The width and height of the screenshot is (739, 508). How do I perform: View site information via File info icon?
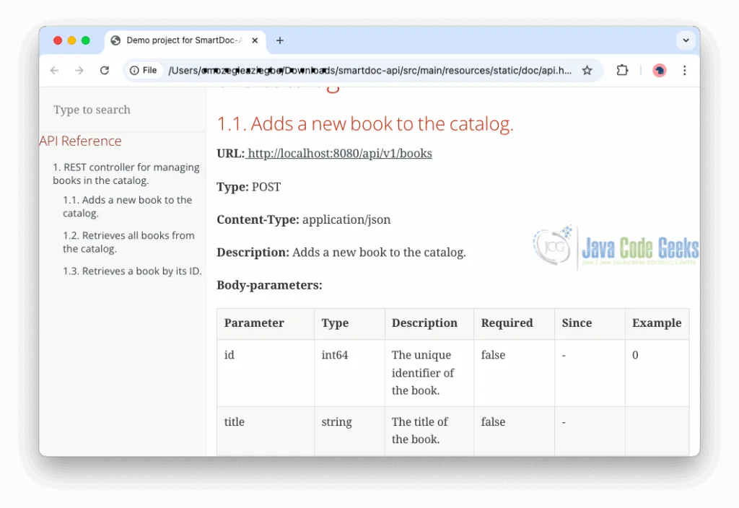click(144, 71)
